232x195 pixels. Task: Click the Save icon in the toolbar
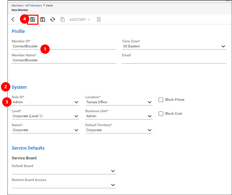(33, 19)
